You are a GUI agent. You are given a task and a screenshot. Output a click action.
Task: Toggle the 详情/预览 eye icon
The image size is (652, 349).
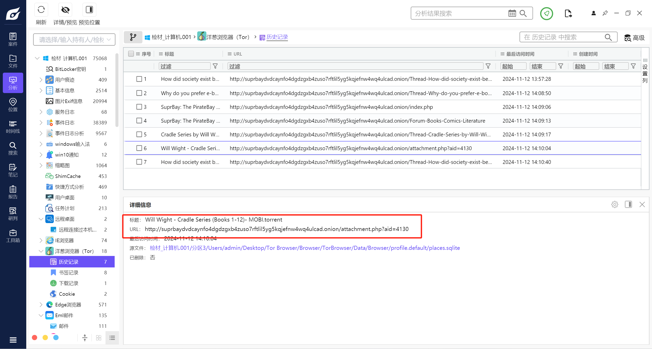(65, 10)
